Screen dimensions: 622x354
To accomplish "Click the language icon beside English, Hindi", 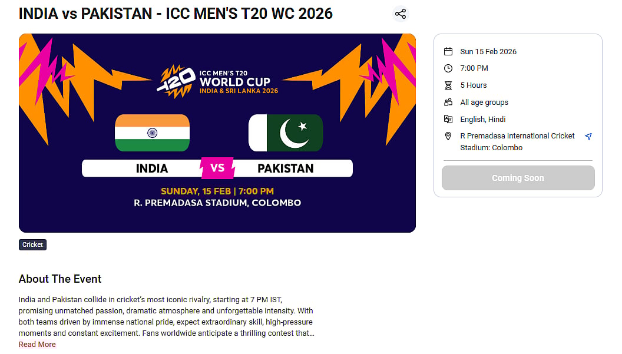I will (448, 119).
